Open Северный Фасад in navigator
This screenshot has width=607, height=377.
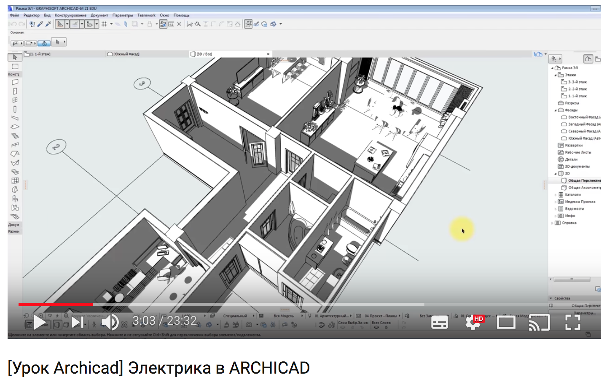(581, 131)
